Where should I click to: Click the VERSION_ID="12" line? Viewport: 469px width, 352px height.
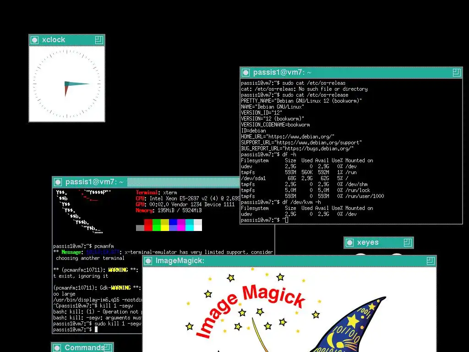[262, 113]
